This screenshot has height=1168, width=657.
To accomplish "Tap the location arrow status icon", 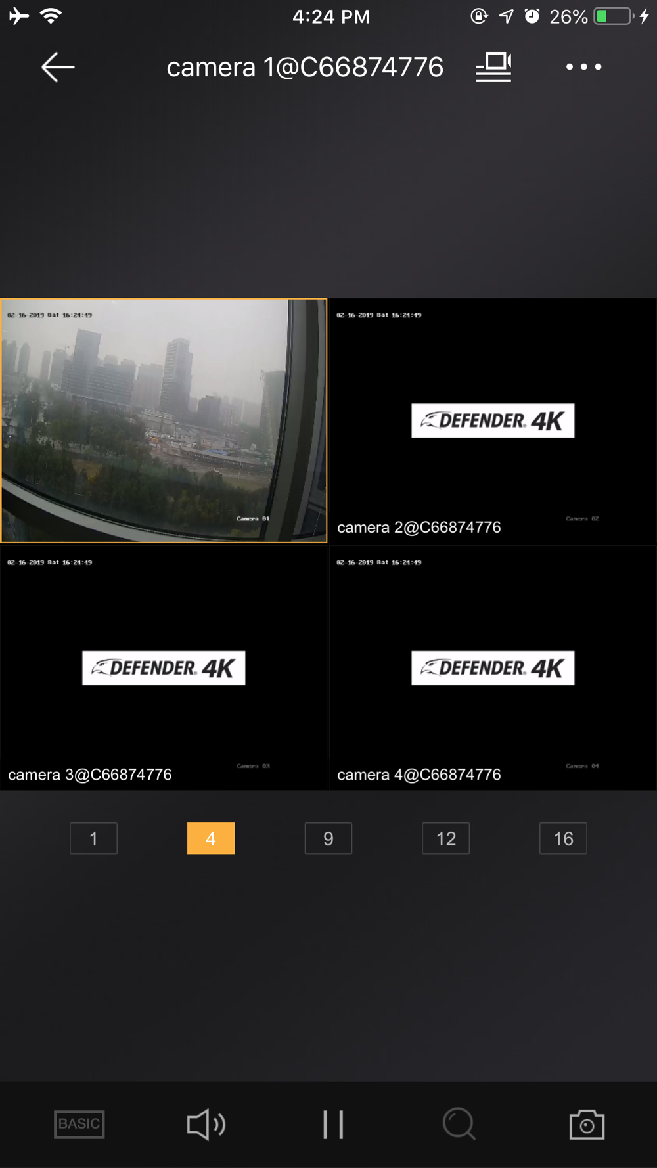I will (x=507, y=16).
